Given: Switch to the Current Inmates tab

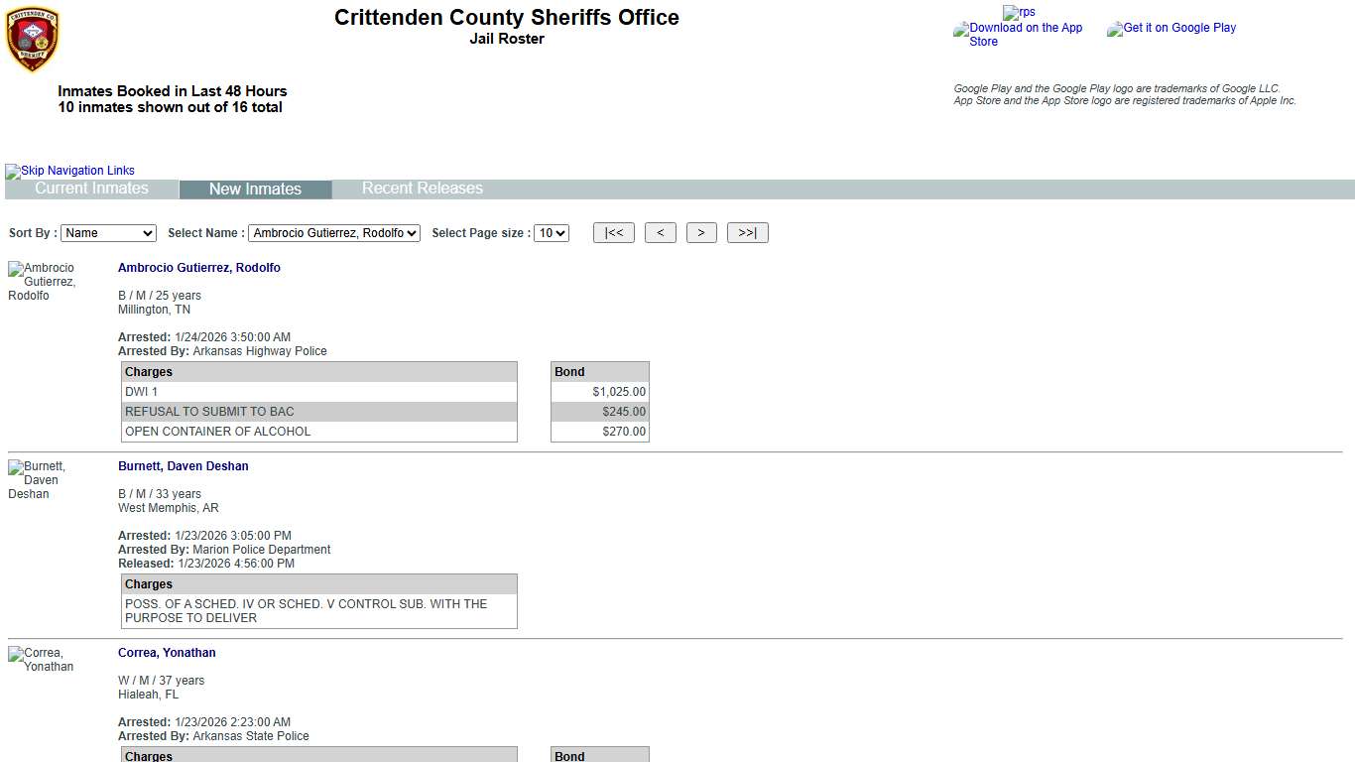Looking at the screenshot, I should coord(91,189).
